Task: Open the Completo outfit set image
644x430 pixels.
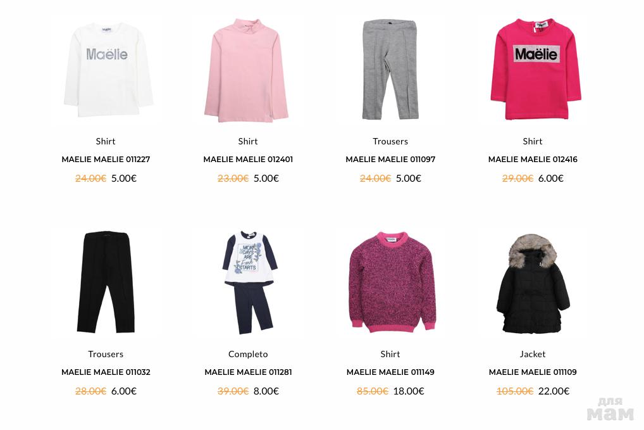Action: pos(249,282)
